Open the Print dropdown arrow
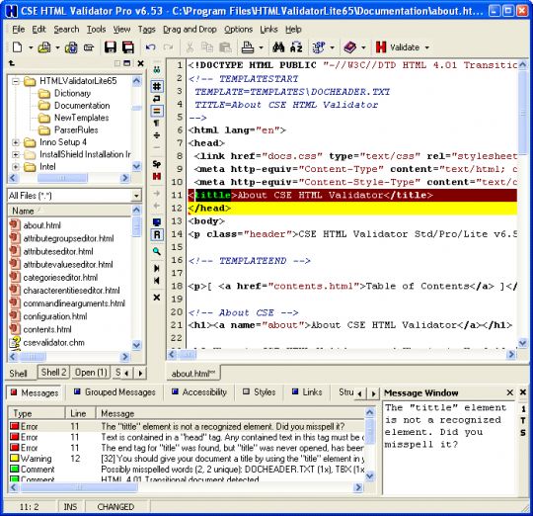 261,47
